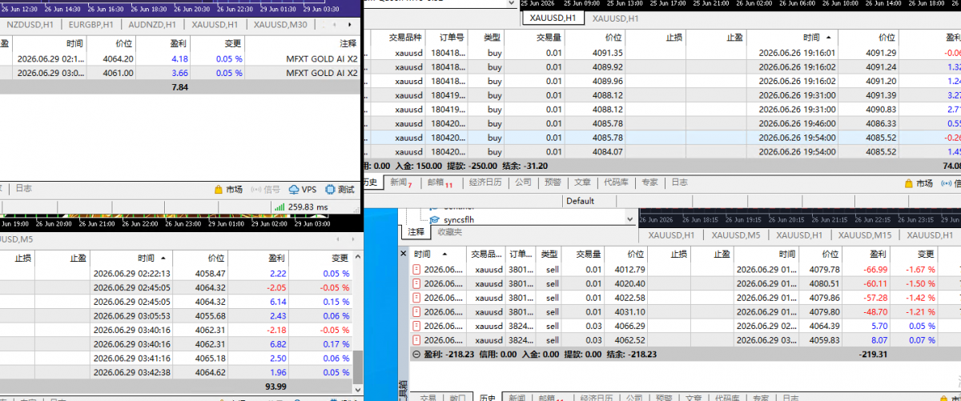Select the sell order icon at 4031.10
This screenshot has height=401, width=961.
coord(416,311)
